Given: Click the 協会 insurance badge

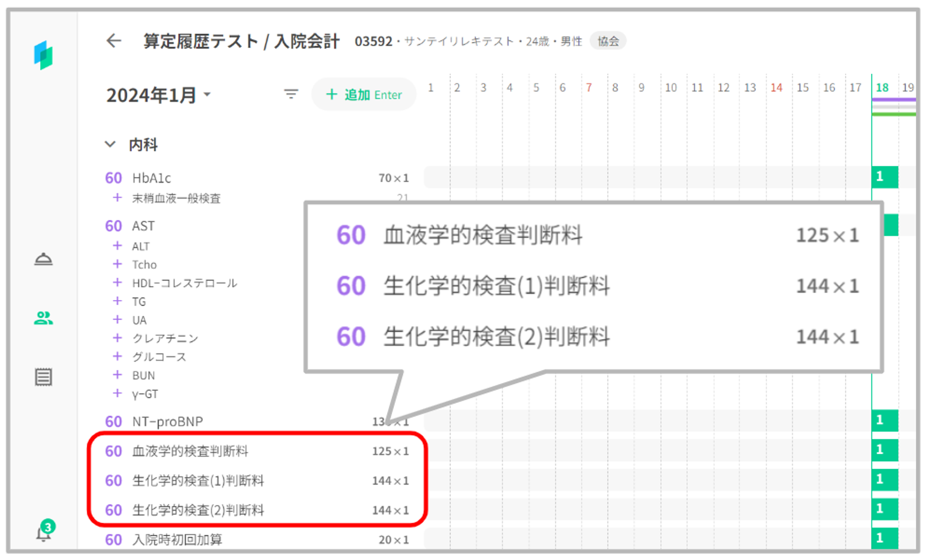Looking at the screenshot, I should click(608, 41).
